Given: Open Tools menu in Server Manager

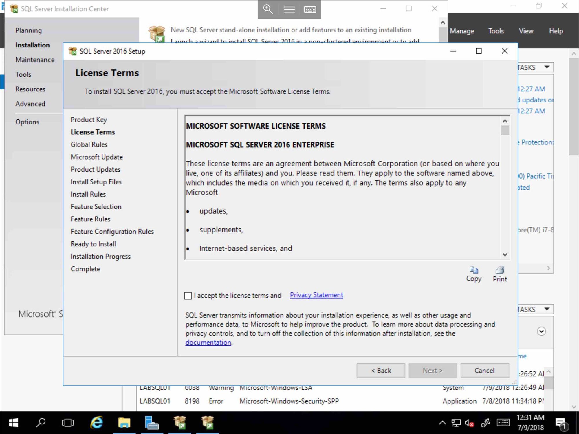Looking at the screenshot, I should tap(496, 31).
